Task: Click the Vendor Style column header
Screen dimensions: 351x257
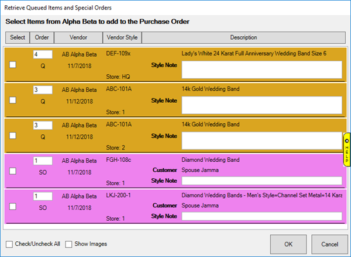Action: pos(122,38)
